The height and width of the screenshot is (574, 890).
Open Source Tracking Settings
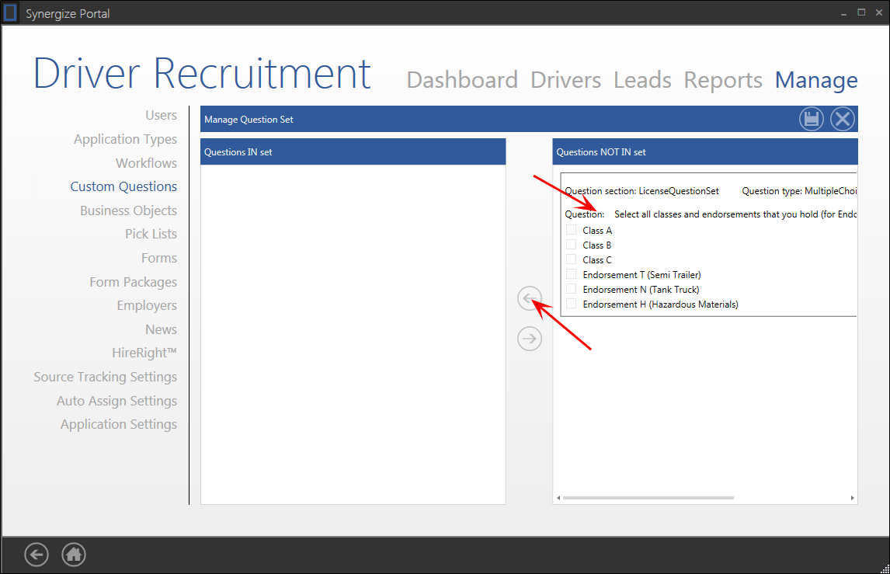point(105,377)
